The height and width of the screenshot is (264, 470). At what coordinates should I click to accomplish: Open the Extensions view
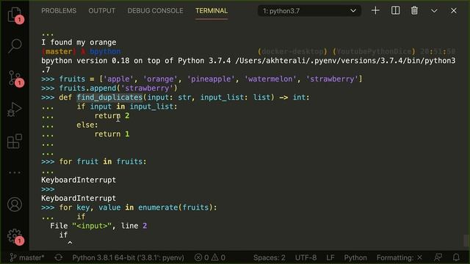tap(15, 142)
